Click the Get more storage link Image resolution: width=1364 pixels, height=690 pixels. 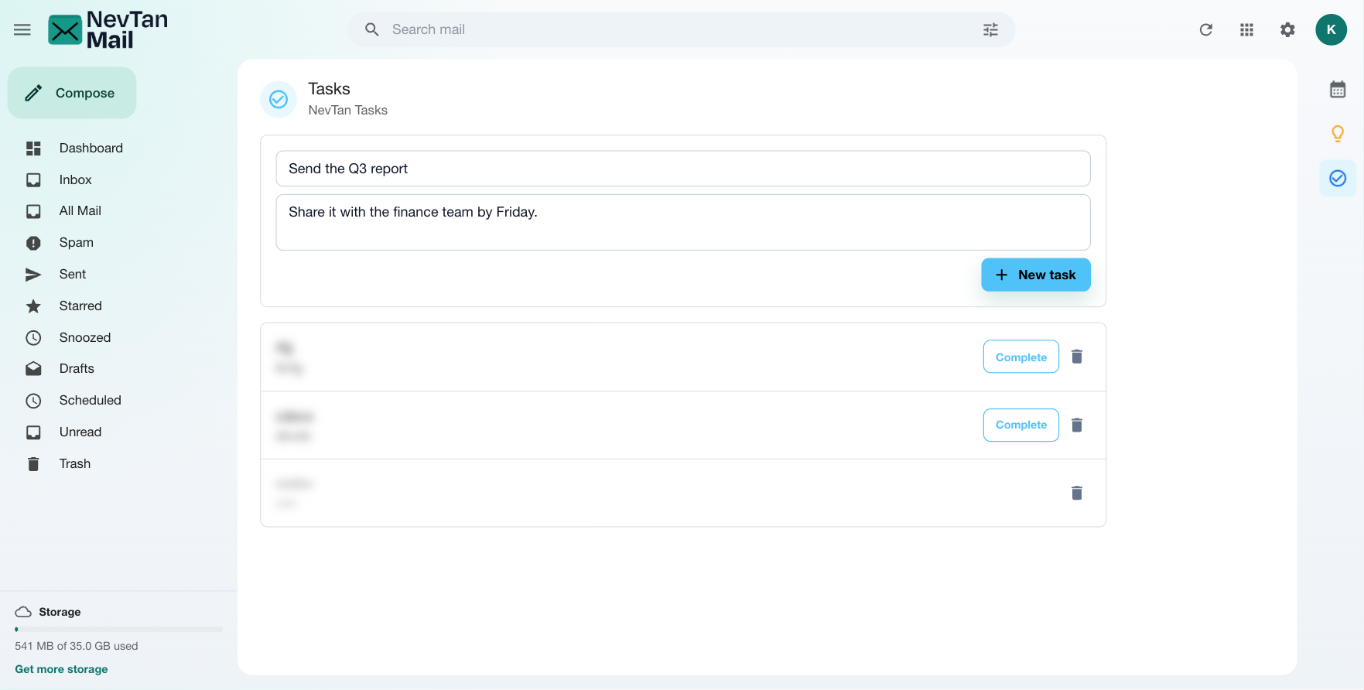click(61, 669)
